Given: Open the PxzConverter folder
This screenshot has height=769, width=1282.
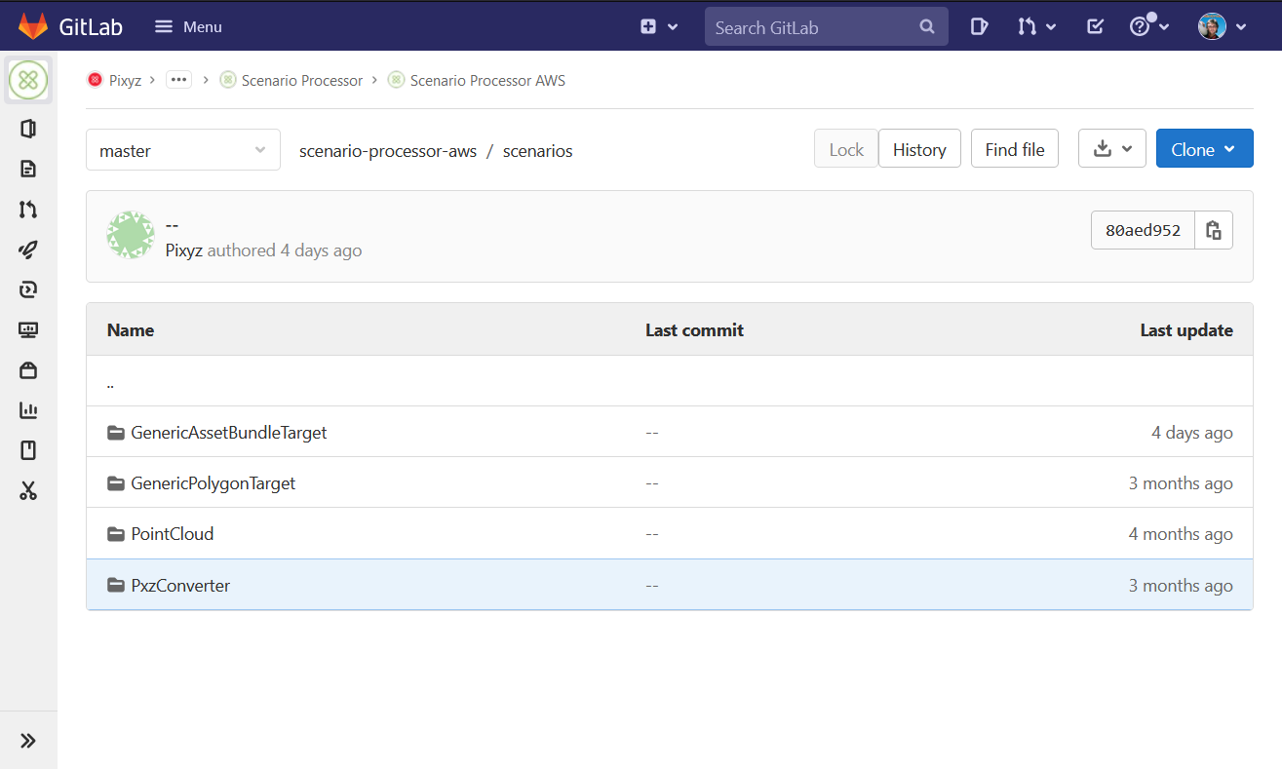Looking at the screenshot, I should pyautogui.click(x=180, y=586).
